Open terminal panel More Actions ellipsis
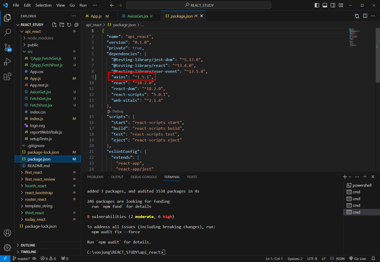The height and width of the screenshot is (262, 380). pyautogui.click(x=357, y=177)
